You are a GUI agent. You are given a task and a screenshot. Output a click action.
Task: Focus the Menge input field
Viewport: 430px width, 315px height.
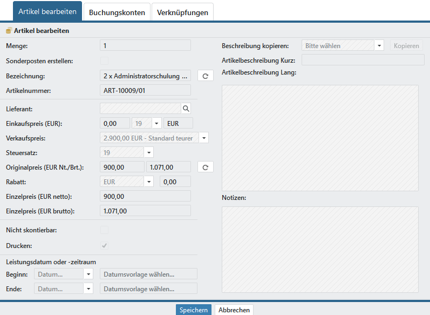(146, 46)
